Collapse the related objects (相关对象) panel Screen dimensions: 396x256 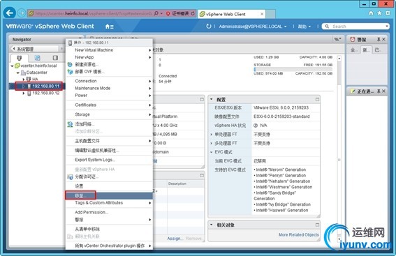point(212,225)
